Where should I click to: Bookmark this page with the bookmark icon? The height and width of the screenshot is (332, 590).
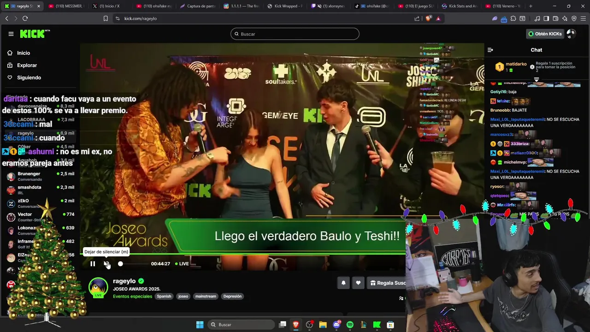click(x=106, y=18)
